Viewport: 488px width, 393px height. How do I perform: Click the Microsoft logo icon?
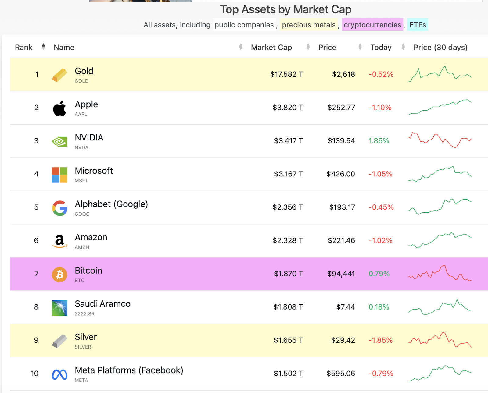[x=59, y=175]
